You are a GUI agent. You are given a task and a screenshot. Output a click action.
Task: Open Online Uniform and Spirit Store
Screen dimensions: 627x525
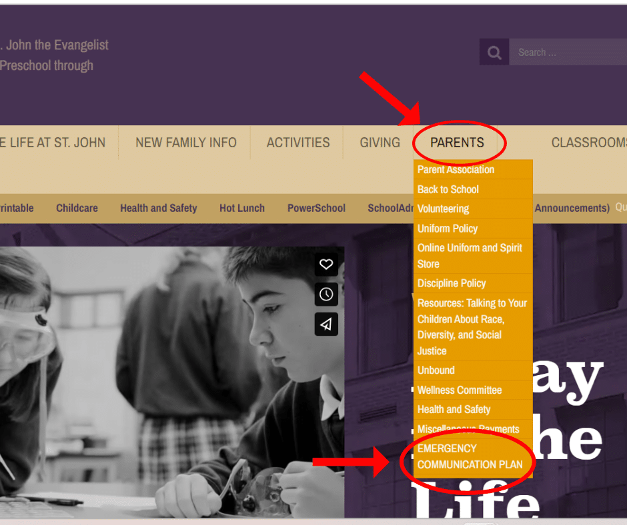[x=473, y=256]
